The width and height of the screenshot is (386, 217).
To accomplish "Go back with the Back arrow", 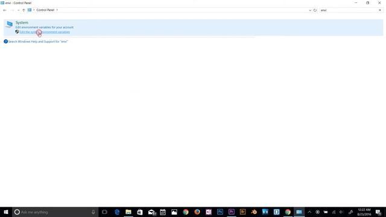I will tap(5, 10).
